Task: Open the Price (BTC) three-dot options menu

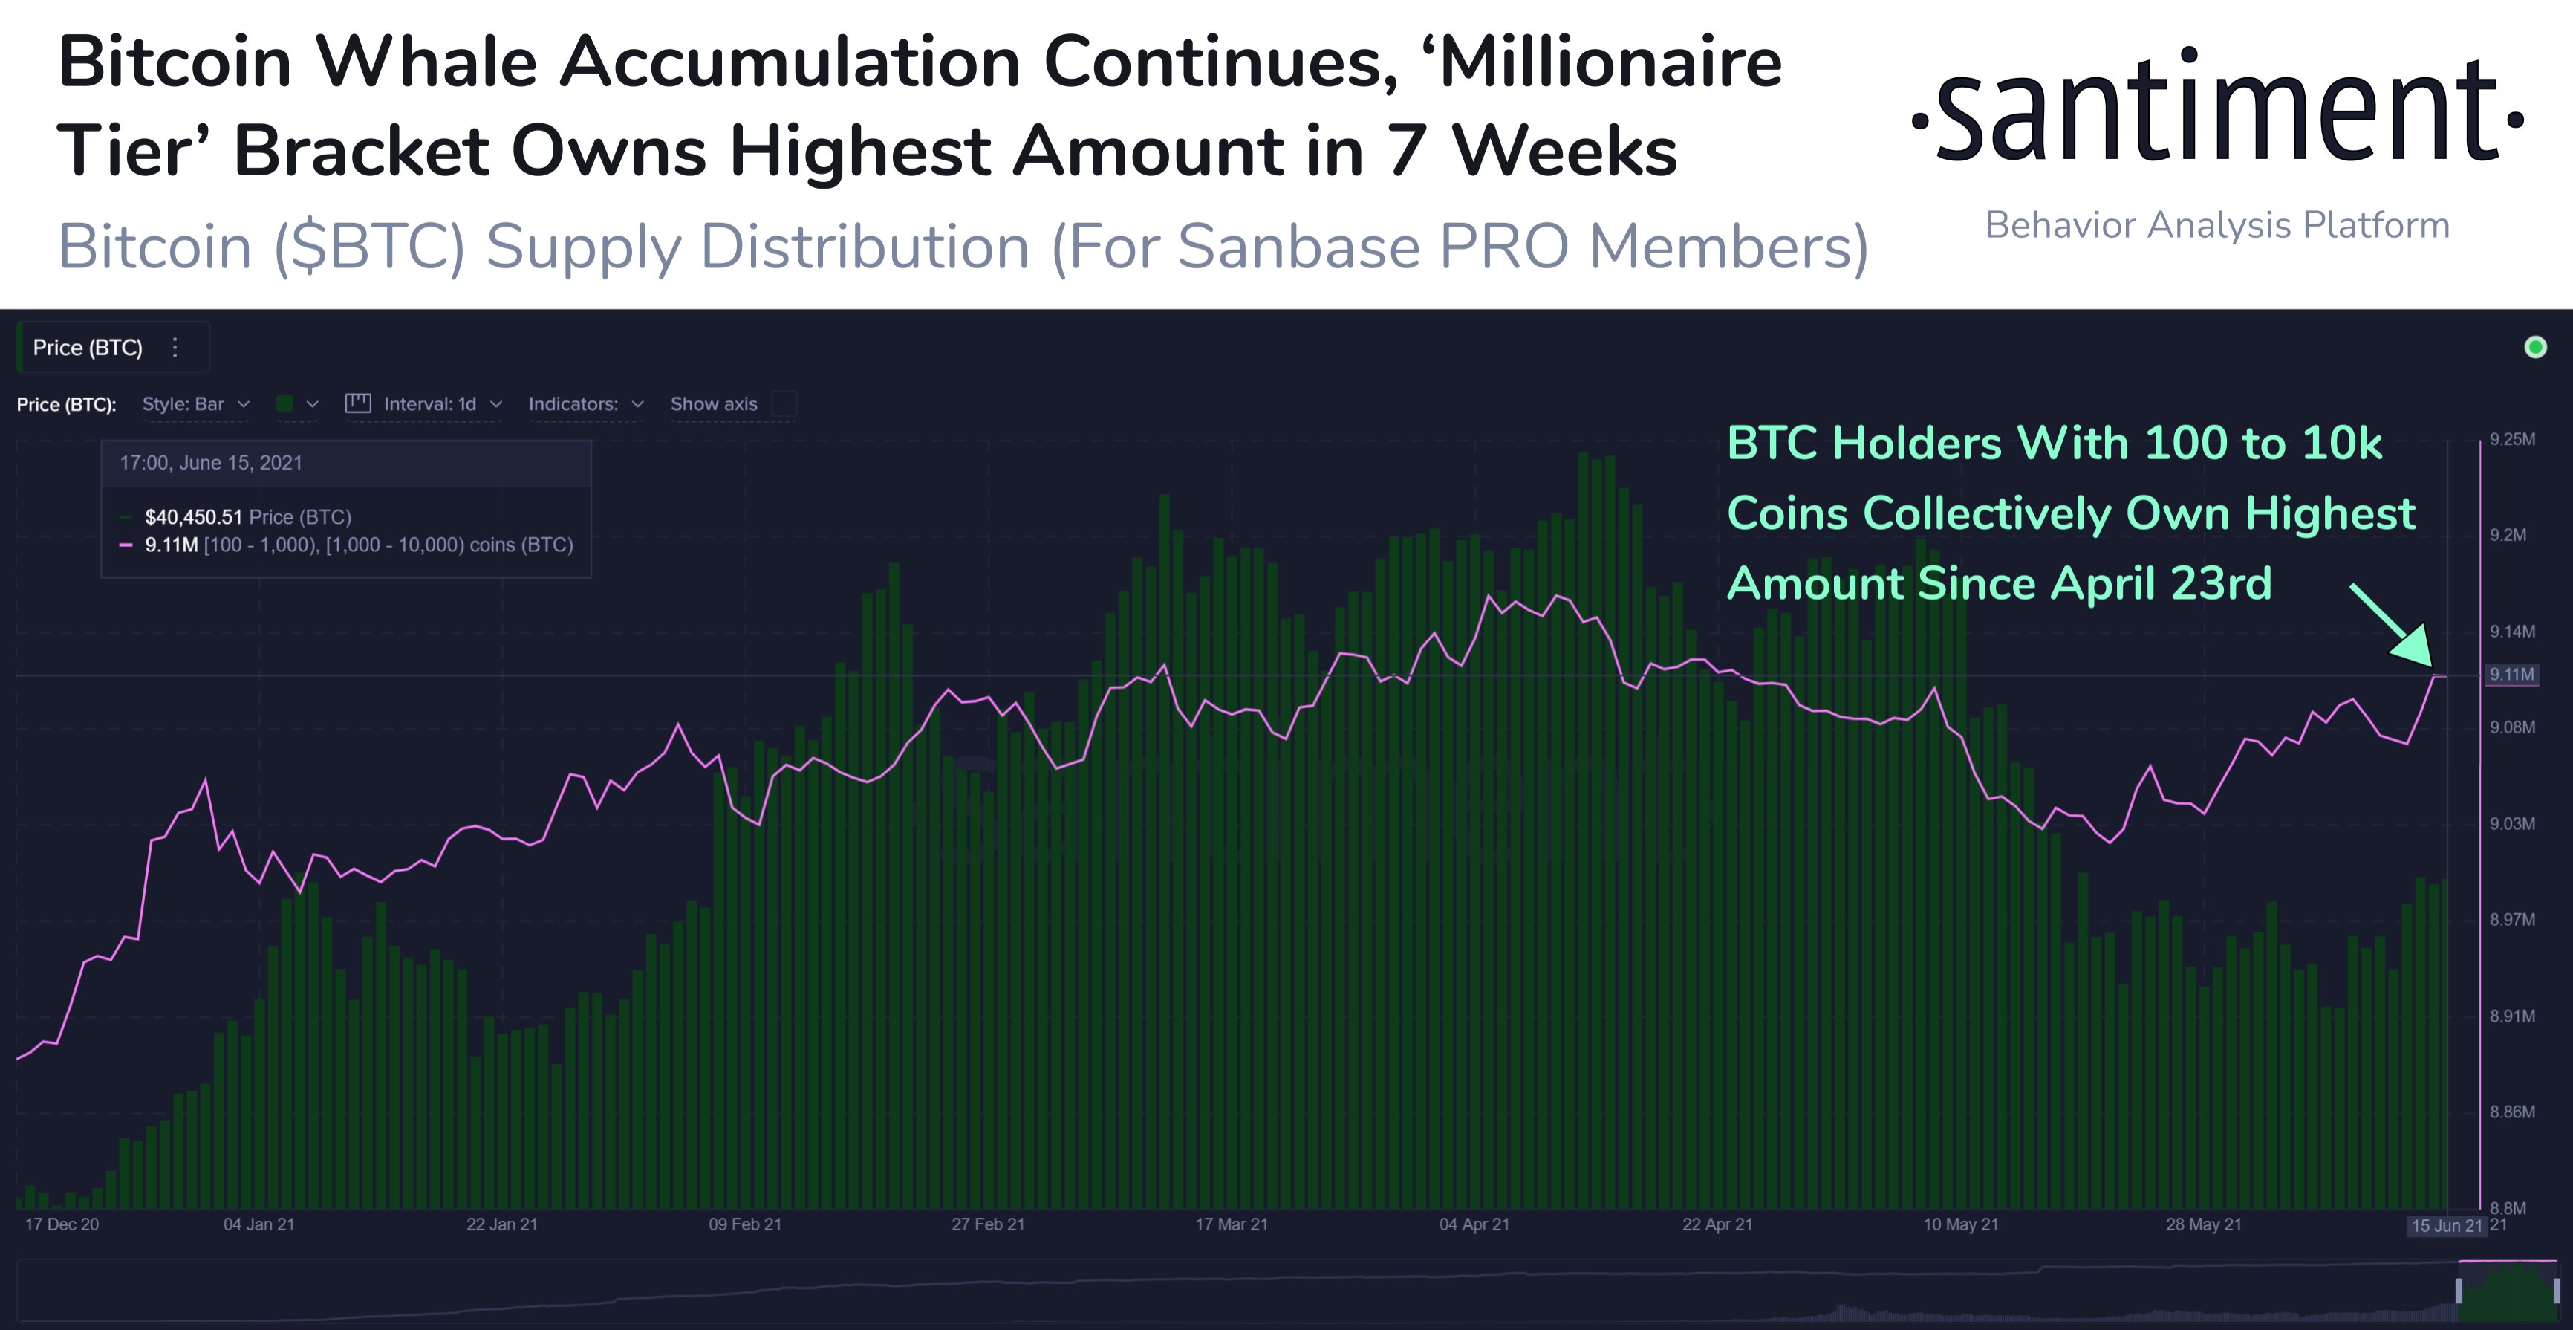Action: point(176,347)
